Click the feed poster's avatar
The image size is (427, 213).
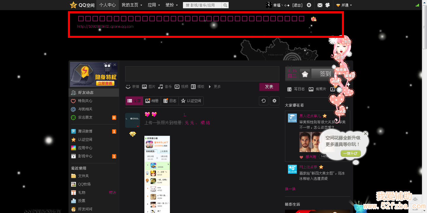coord(133,120)
